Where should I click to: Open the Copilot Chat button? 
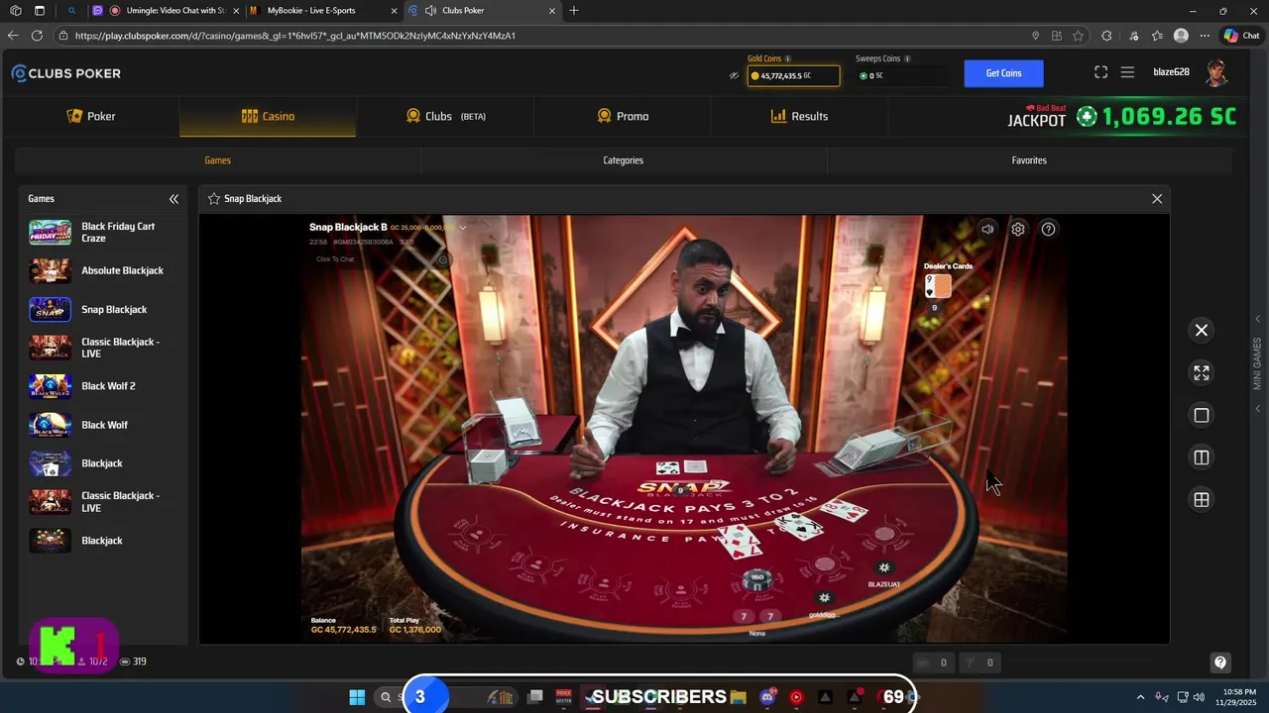coord(1240,35)
